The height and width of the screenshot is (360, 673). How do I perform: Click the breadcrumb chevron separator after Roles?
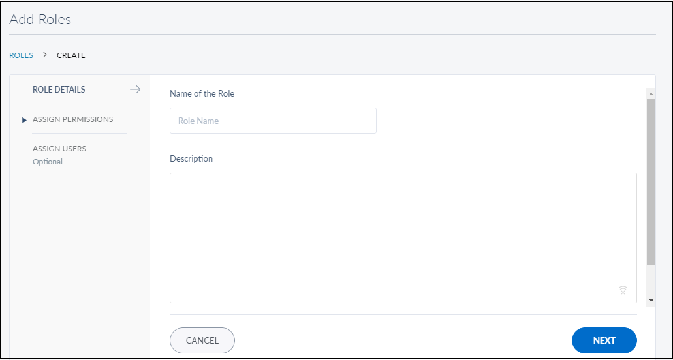point(45,55)
